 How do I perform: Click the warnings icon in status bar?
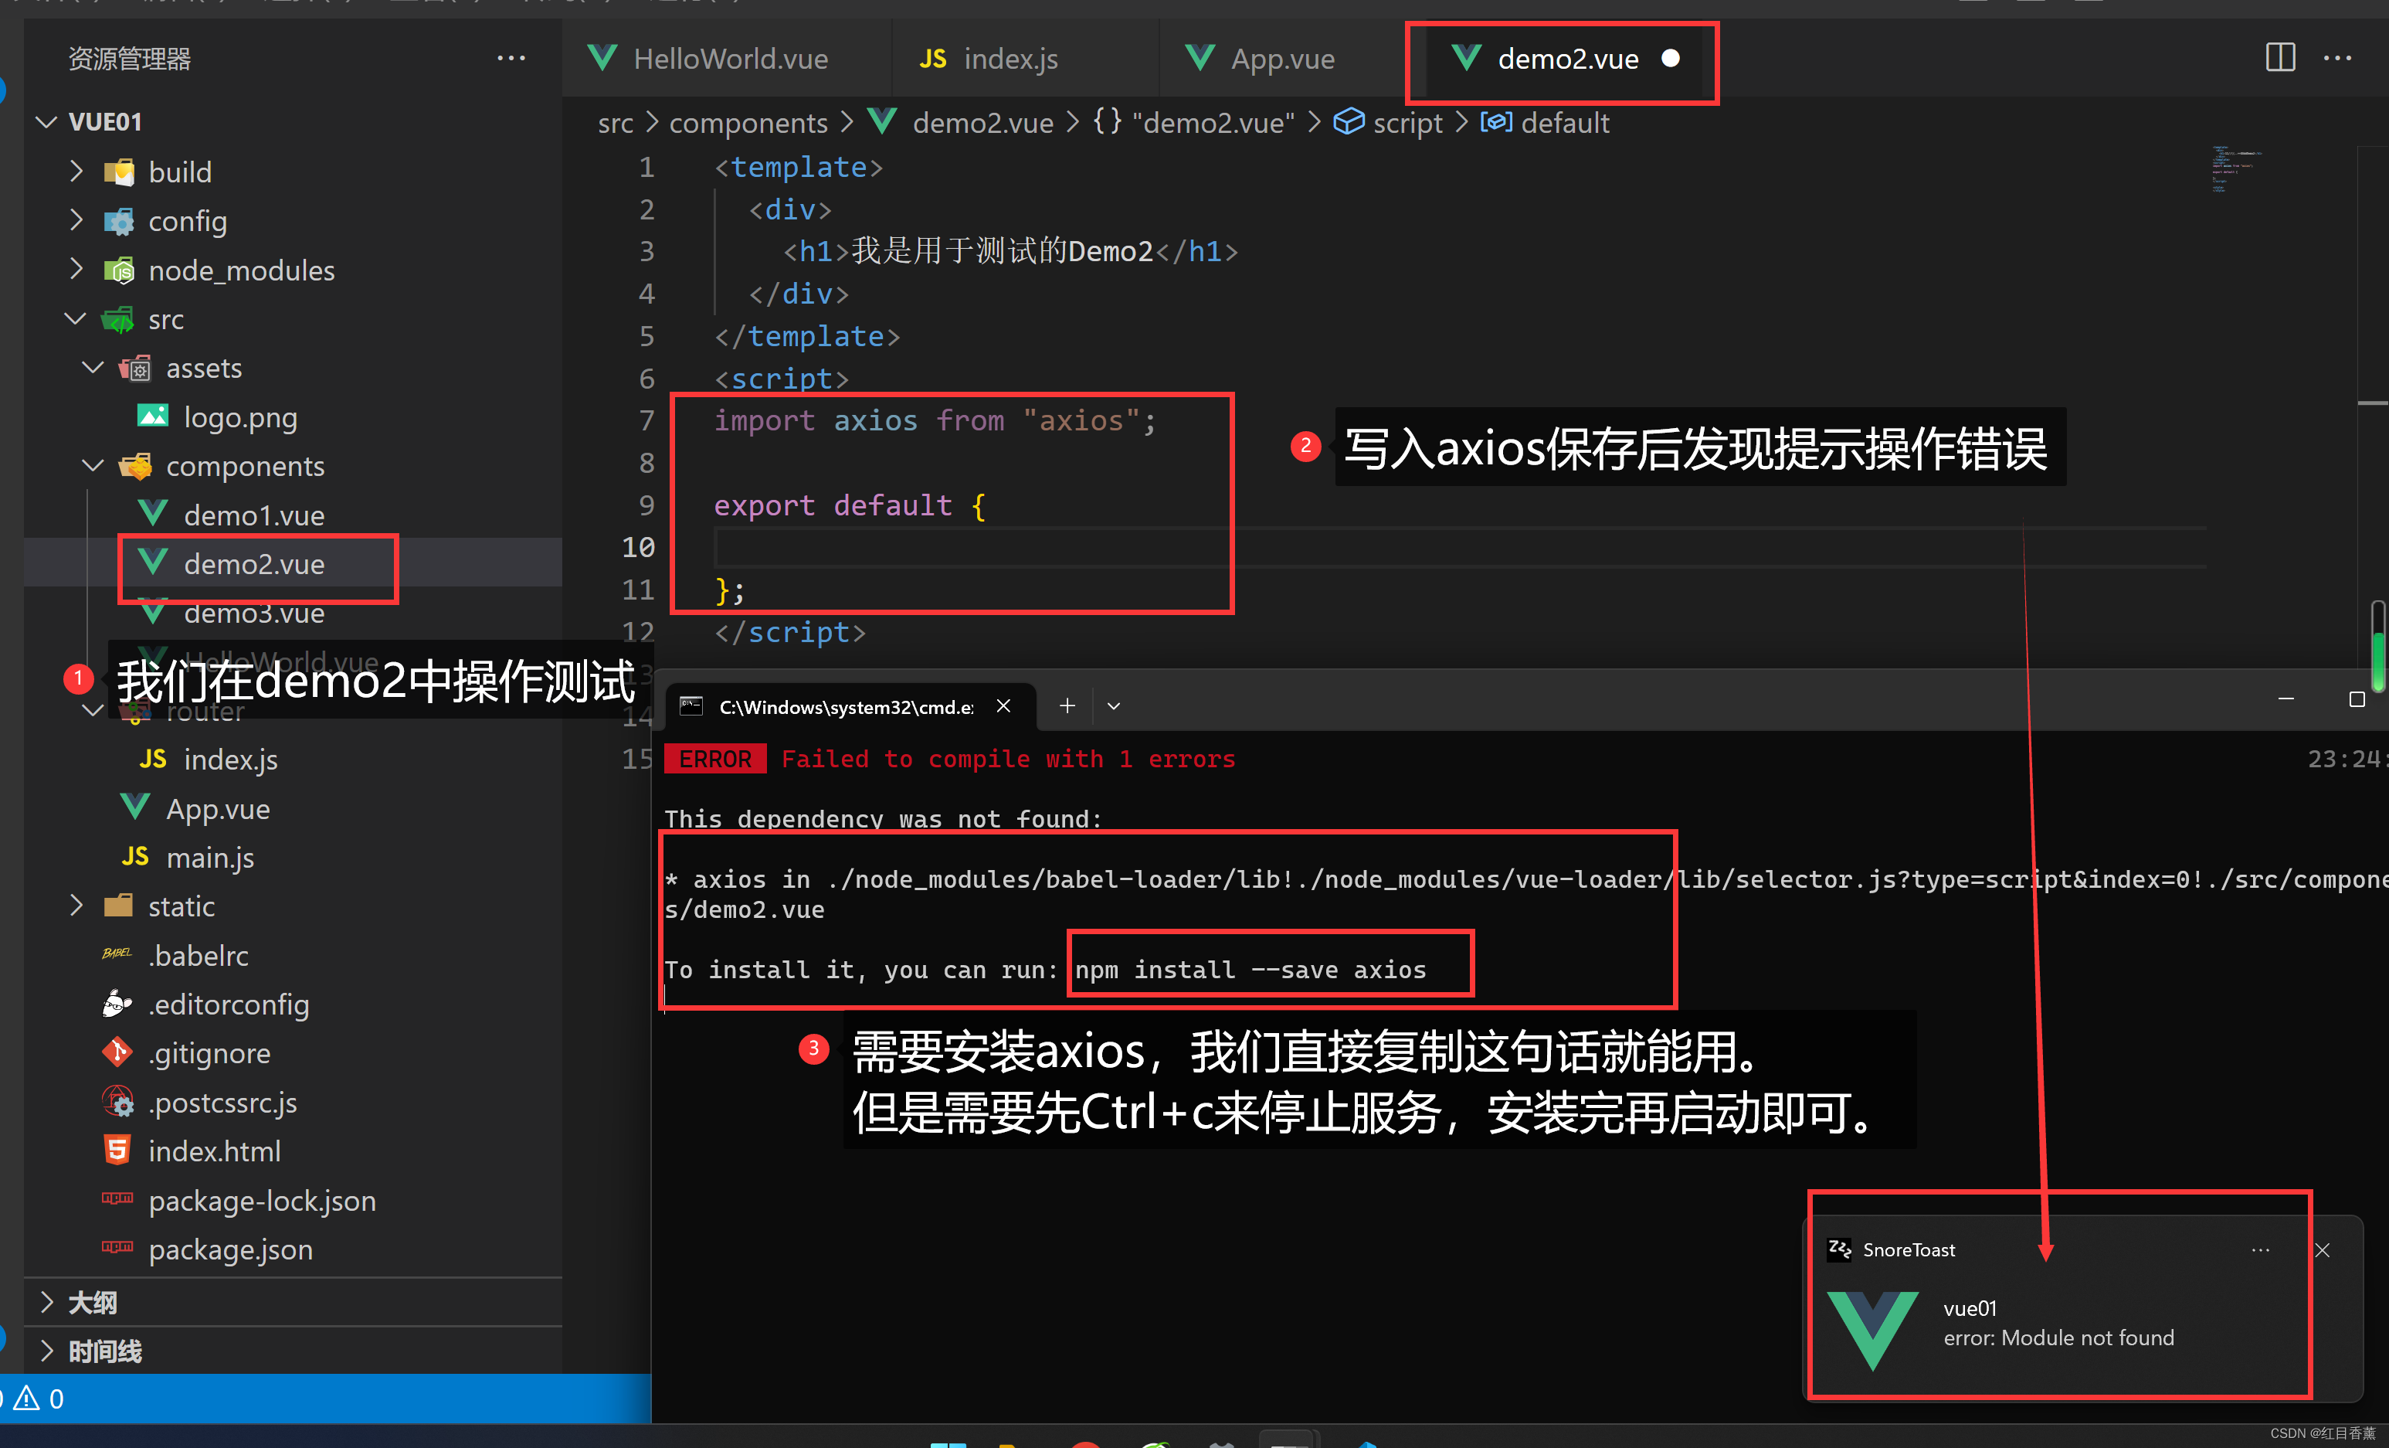point(26,1399)
